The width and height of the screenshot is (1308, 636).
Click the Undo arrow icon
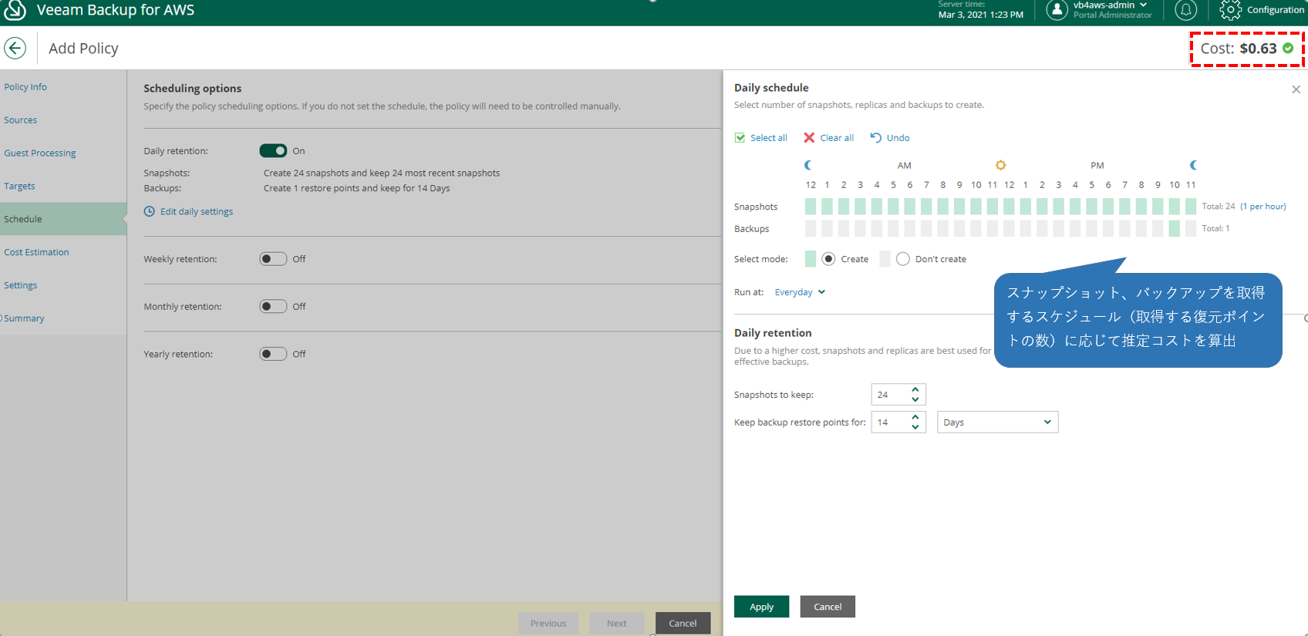(x=876, y=137)
